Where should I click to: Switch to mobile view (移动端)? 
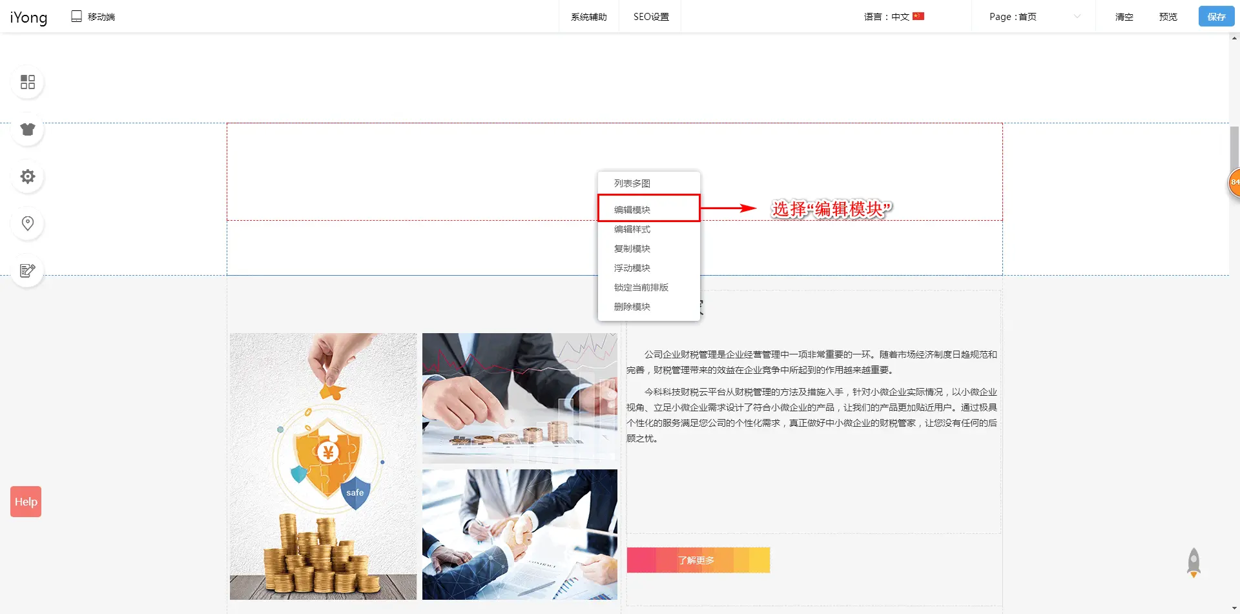pyautogui.click(x=93, y=17)
